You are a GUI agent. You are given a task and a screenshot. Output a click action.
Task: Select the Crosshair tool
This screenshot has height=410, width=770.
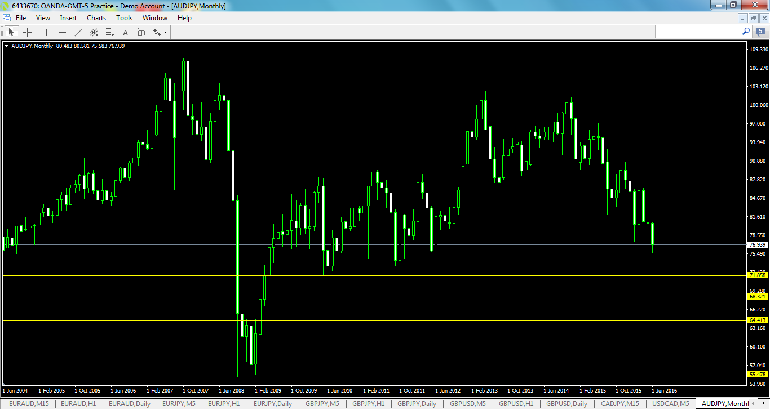click(x=27, y=32)
